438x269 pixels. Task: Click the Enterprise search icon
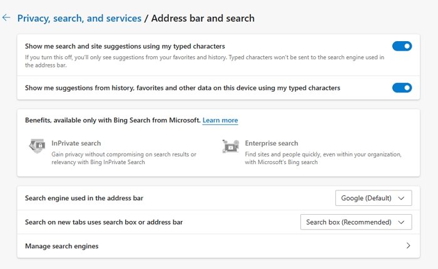[230, 147]
